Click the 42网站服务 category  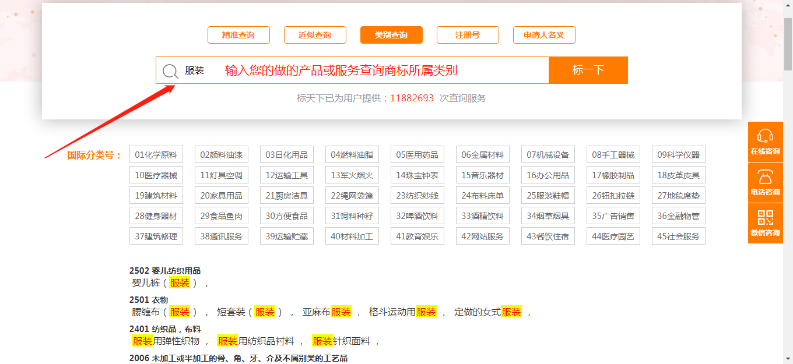point(482,236)
